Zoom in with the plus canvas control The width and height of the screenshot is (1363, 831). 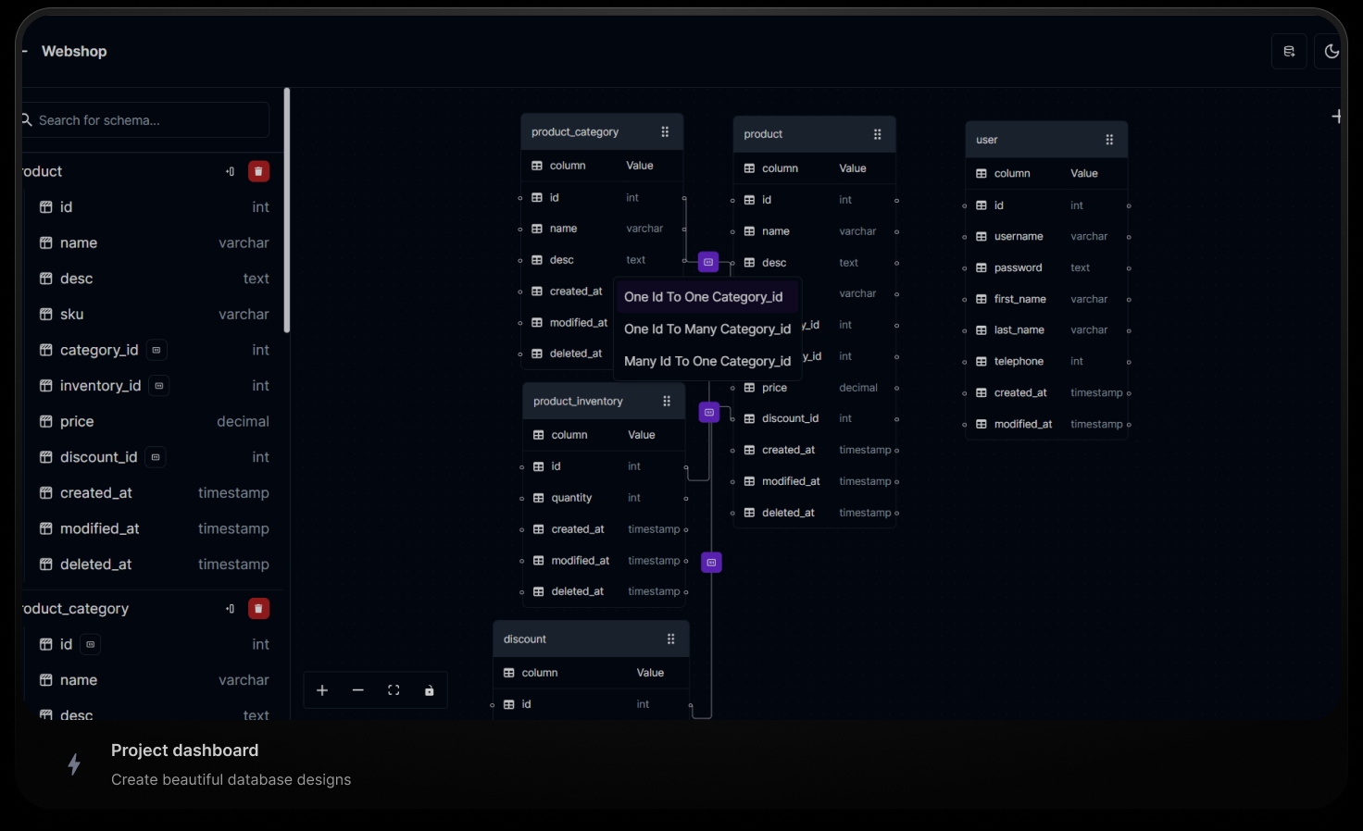click(x=322, y=690)
